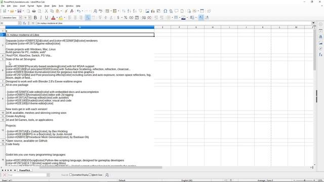Click the Open folder icon
This screenshot has width=324, height=182.
[x=12, y=11]
